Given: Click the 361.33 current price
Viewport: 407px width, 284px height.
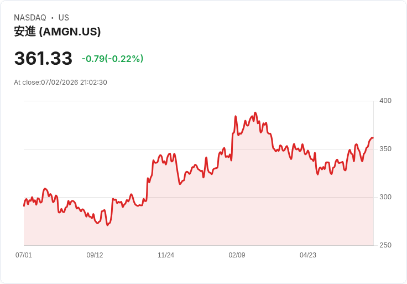Looking at the screenshot, I should [43, 58].
